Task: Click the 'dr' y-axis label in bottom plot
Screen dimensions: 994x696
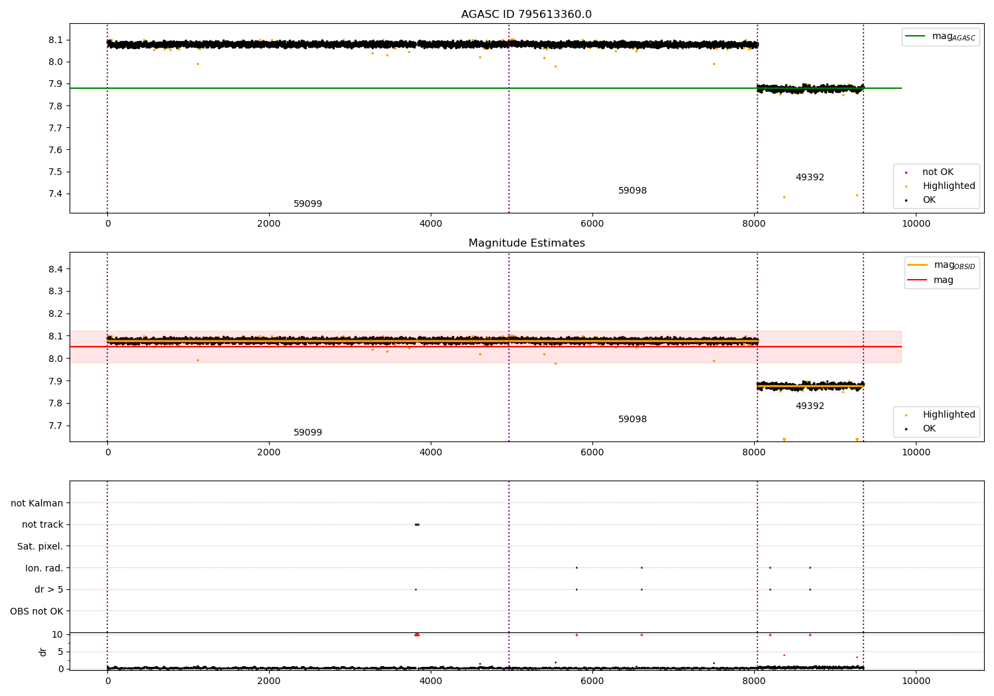Action: point(43,652)
